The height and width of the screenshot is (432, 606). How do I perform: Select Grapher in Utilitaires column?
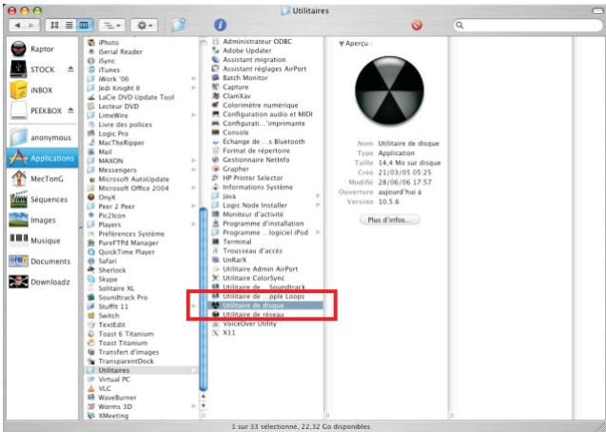[266, 168]
